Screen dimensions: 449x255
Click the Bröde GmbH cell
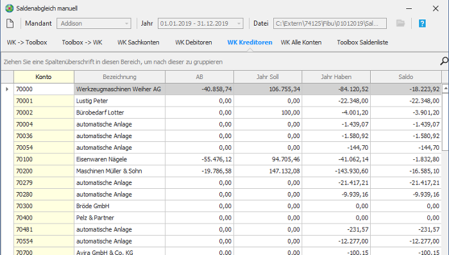[119, 206]
